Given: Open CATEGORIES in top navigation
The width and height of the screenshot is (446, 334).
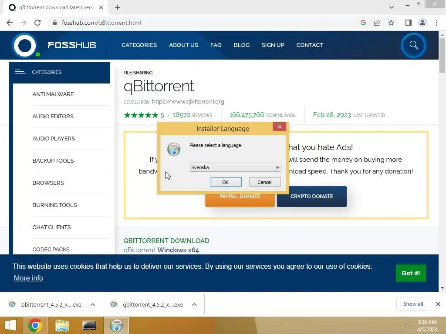Looking at the screenshot, I should pos(139,45).
